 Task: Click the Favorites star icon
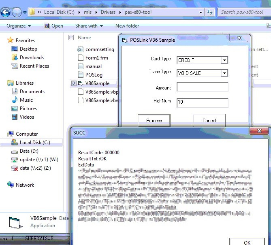point(11,40)
